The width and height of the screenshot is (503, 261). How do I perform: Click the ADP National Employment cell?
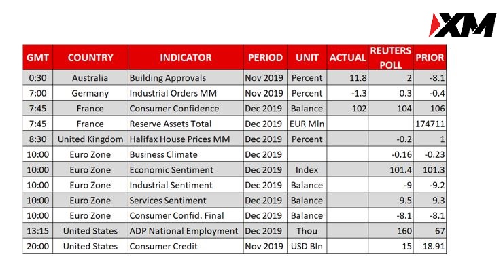coord(186,231)
